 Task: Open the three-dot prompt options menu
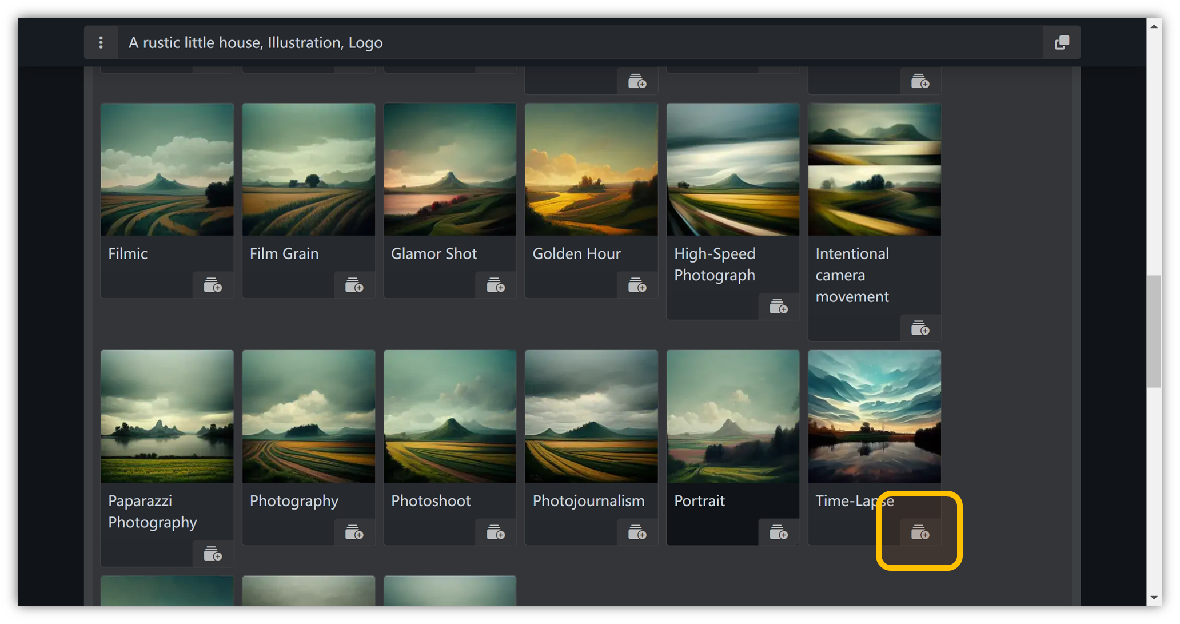(x=101, y=42)
